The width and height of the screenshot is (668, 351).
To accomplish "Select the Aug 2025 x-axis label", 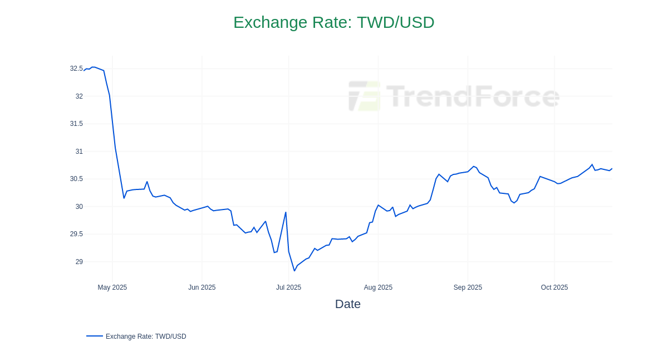I will pyautogui.click(x=378, y=287).
